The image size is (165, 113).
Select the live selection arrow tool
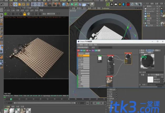click(11, 4)
